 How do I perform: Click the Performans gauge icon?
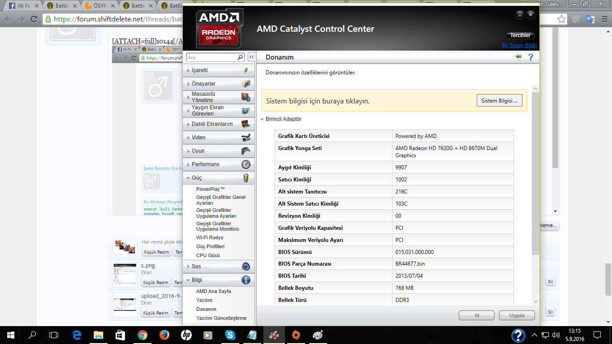(246, 164)
